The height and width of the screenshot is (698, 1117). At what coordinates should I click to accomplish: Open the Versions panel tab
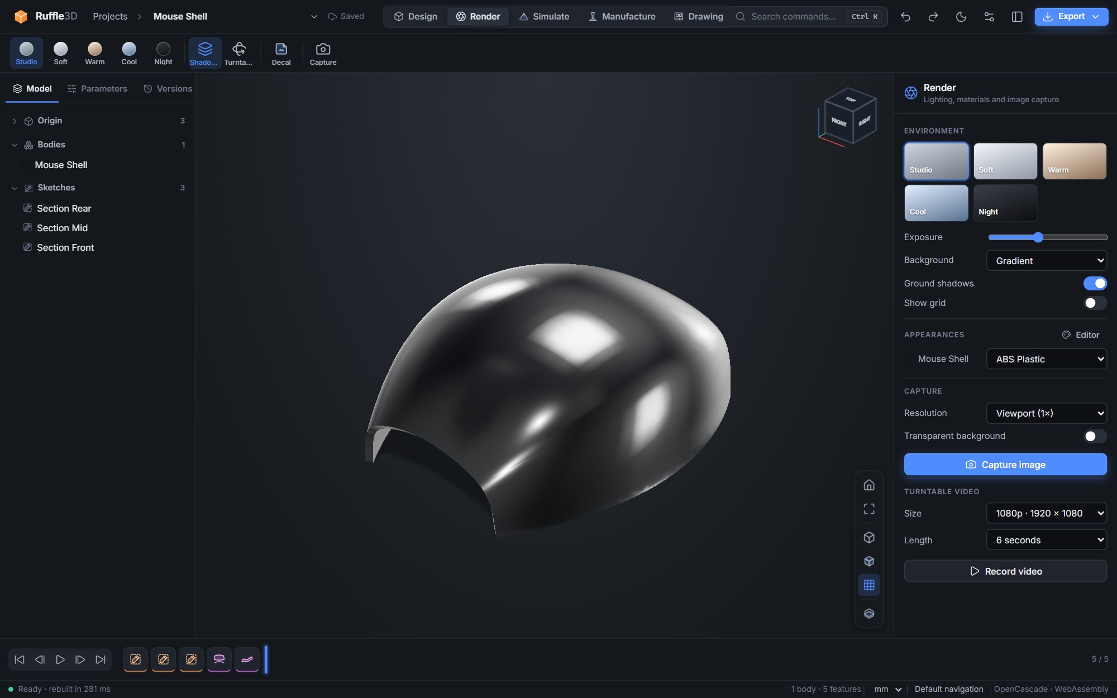click(168, 89)
